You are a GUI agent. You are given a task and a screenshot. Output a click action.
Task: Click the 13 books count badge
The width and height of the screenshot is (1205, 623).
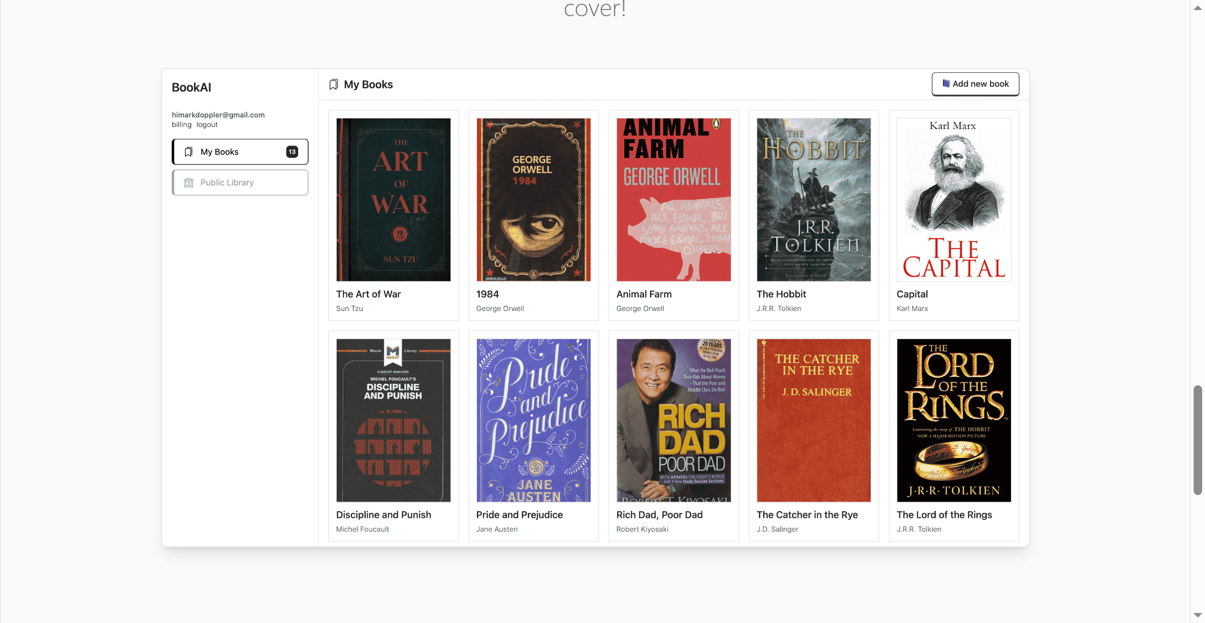292,152
